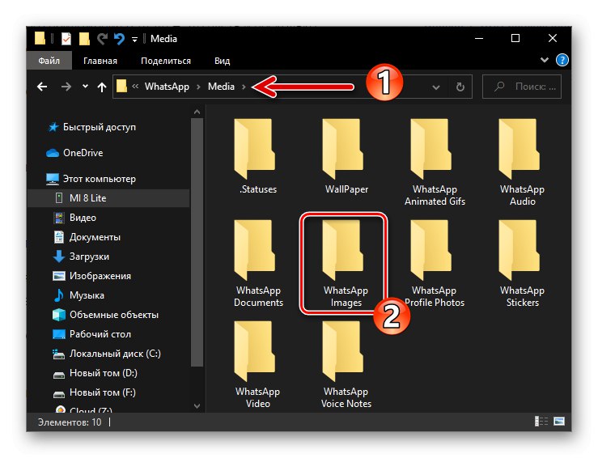This screenshot has height=458, width=598.
Task: Click the folder icon in address bar
Action: pos(121,87)
